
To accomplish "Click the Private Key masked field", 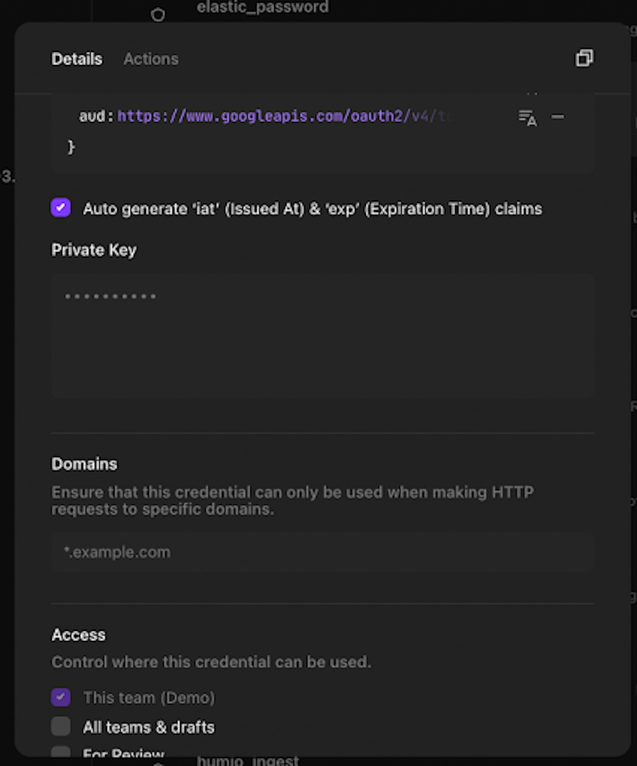I will (x=322, y=337).
